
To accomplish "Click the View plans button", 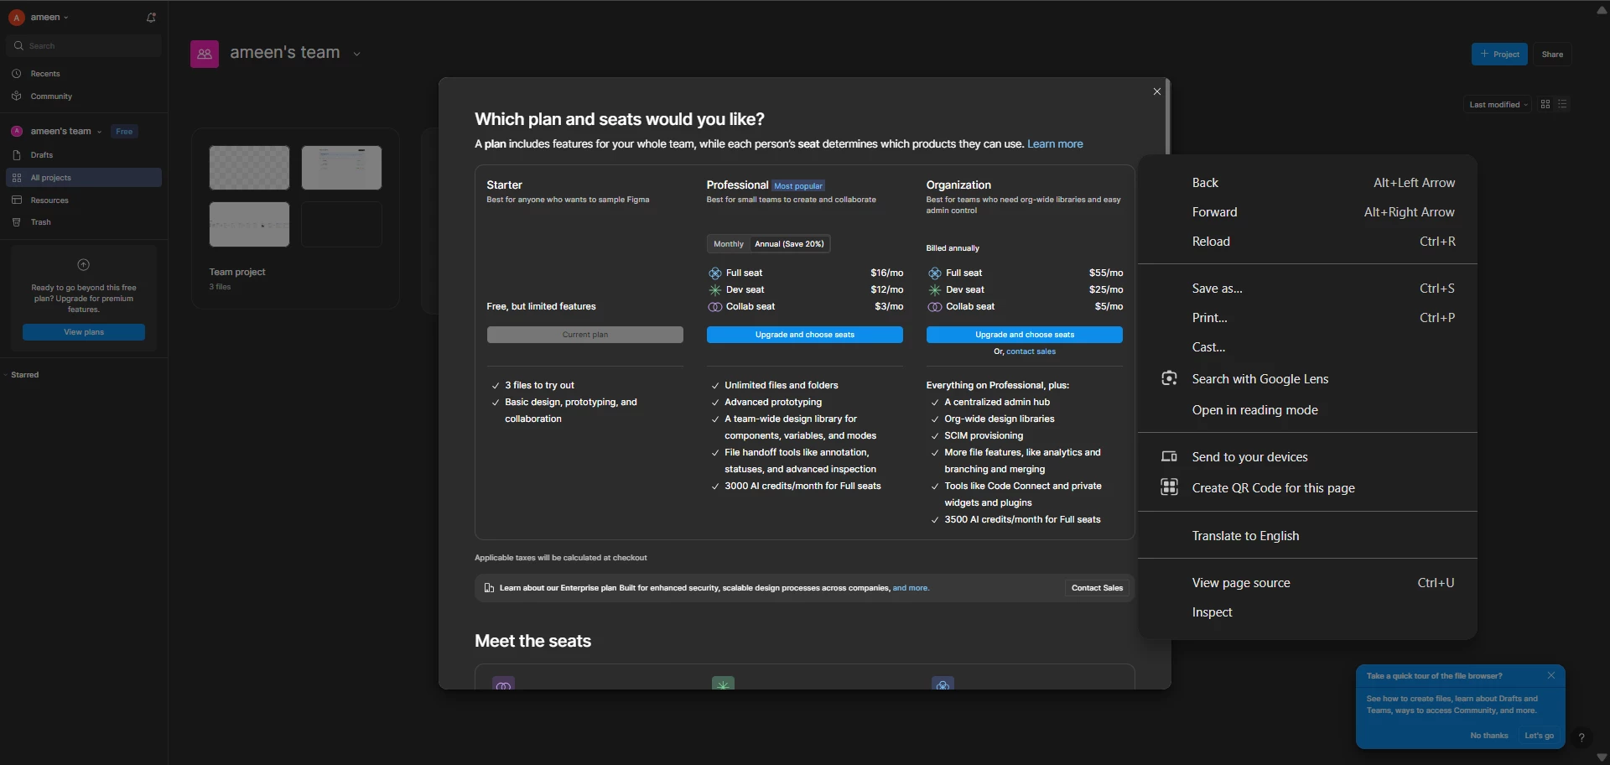I will click(x=84, y=332).
